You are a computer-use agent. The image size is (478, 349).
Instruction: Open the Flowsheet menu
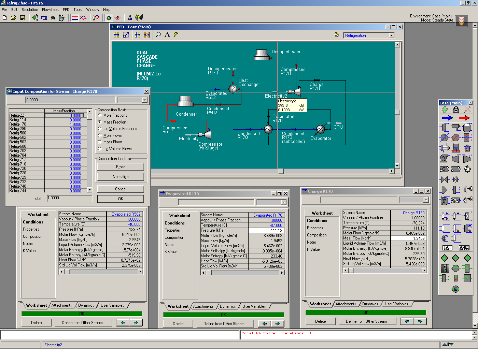tap(50, 10)
